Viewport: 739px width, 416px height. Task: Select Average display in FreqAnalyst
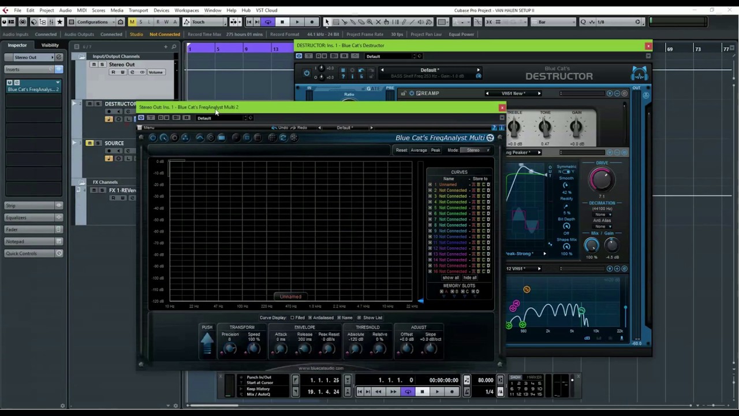click(x=419, y=150)
